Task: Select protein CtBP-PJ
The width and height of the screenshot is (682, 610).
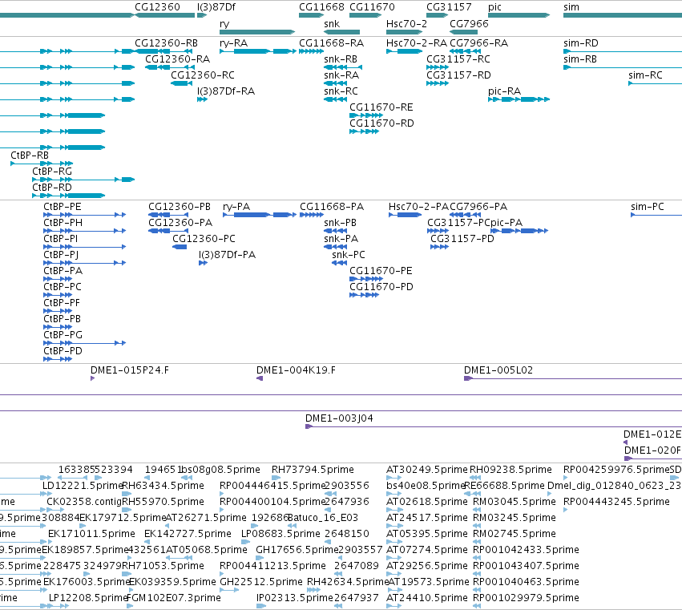Action: pyautogui.click(x=61, y=255)
